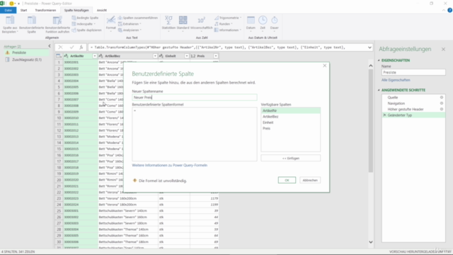This screenshot has height=255, width=453.
Task: Click the query Name field
Action: (x=413, y=72)
